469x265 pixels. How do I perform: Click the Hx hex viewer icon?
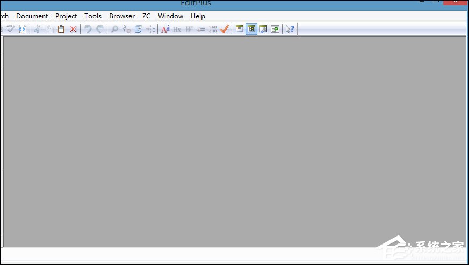(177, 29)
